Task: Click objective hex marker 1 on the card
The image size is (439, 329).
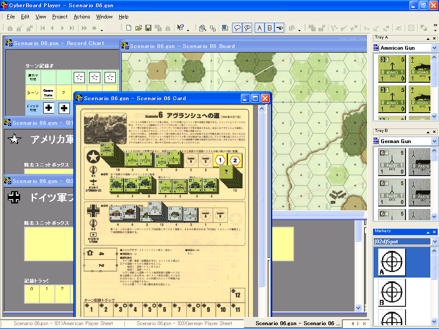Action: [x=220, y=160]
